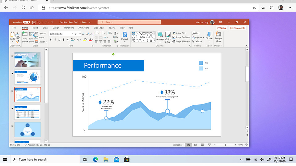Toggle Italic formatting
This screenshot has width=296, height=166.
coord(55,39)
